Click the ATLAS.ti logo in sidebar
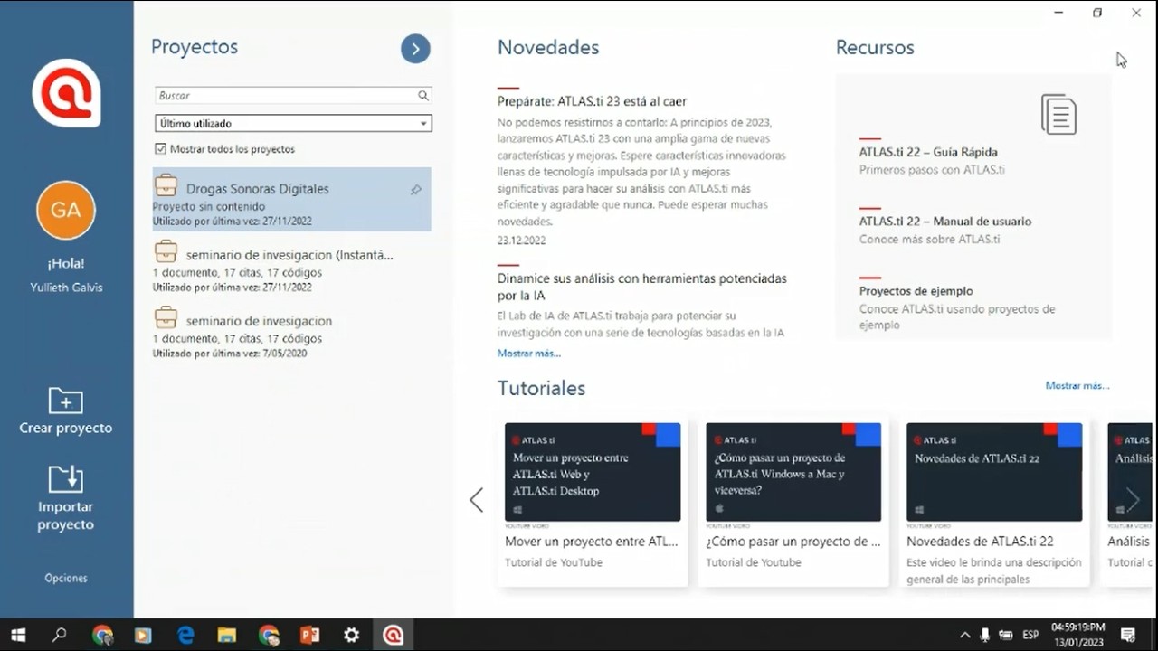The image size is (1158, 651). pyautogui.click(x=66, y=92)
